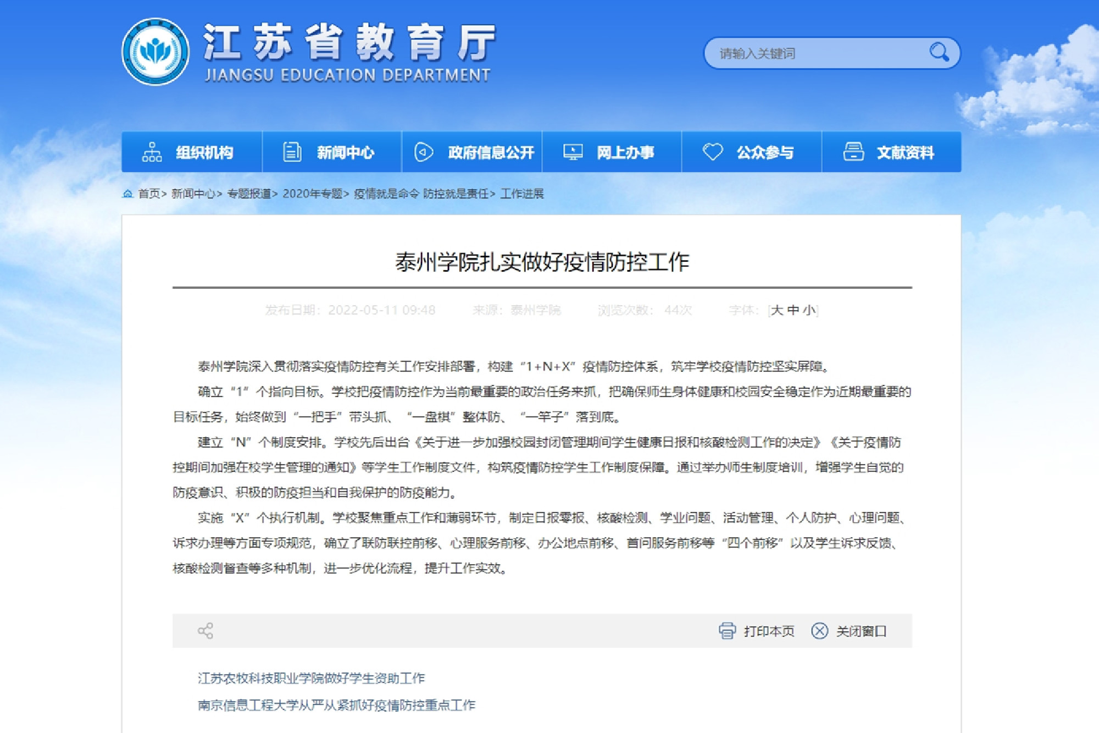Click the printer icon beside 打印本页
Screen dimensions: 1099x733
pos(727,631)
